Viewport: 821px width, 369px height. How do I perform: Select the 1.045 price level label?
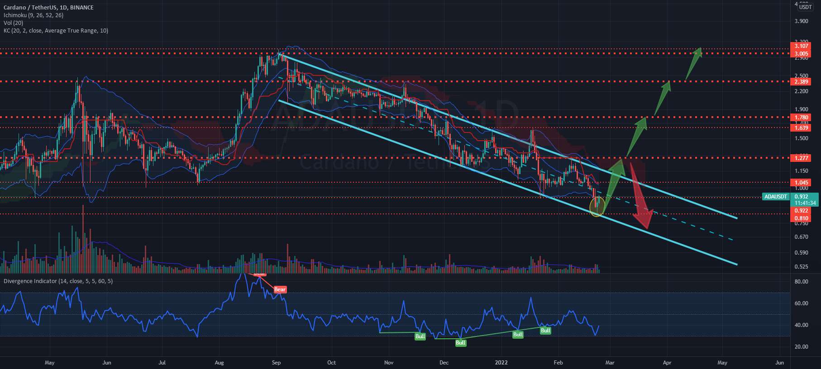tap(801, 183)
